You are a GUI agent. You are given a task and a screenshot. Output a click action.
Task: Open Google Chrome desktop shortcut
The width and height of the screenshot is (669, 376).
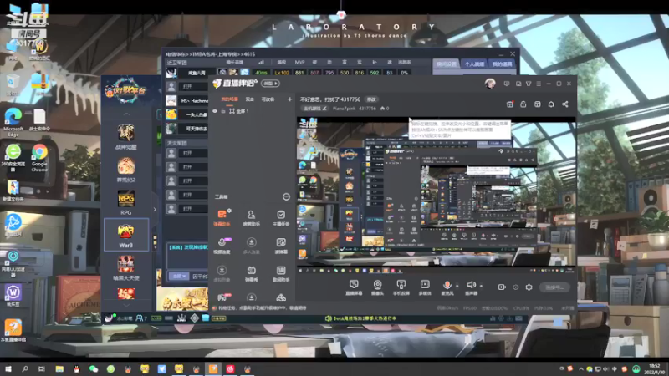point(39,157)
